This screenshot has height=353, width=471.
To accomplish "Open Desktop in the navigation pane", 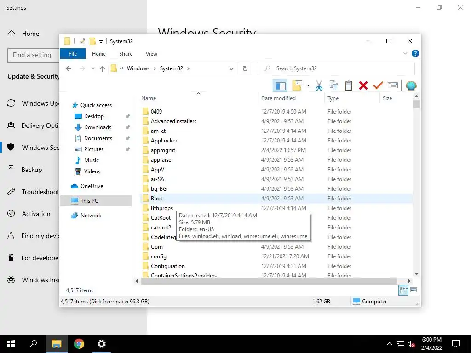I will coord(94,116).
